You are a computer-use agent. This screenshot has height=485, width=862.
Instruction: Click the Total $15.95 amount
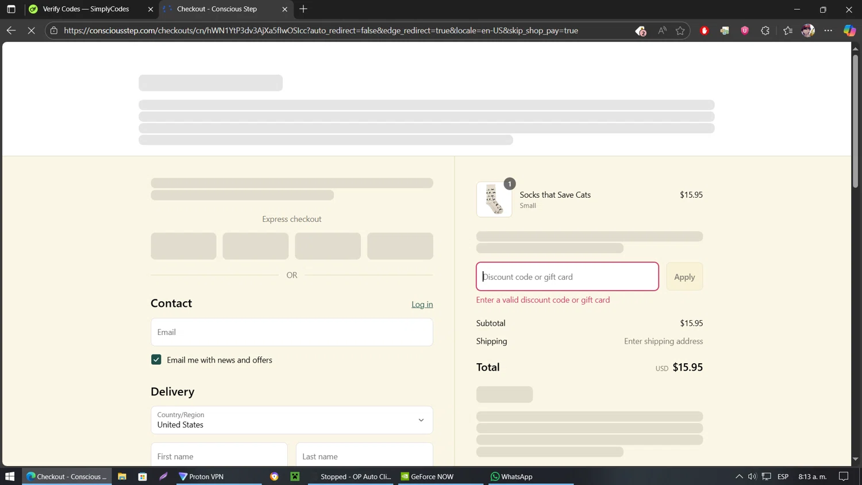click(x=687, y=367)
